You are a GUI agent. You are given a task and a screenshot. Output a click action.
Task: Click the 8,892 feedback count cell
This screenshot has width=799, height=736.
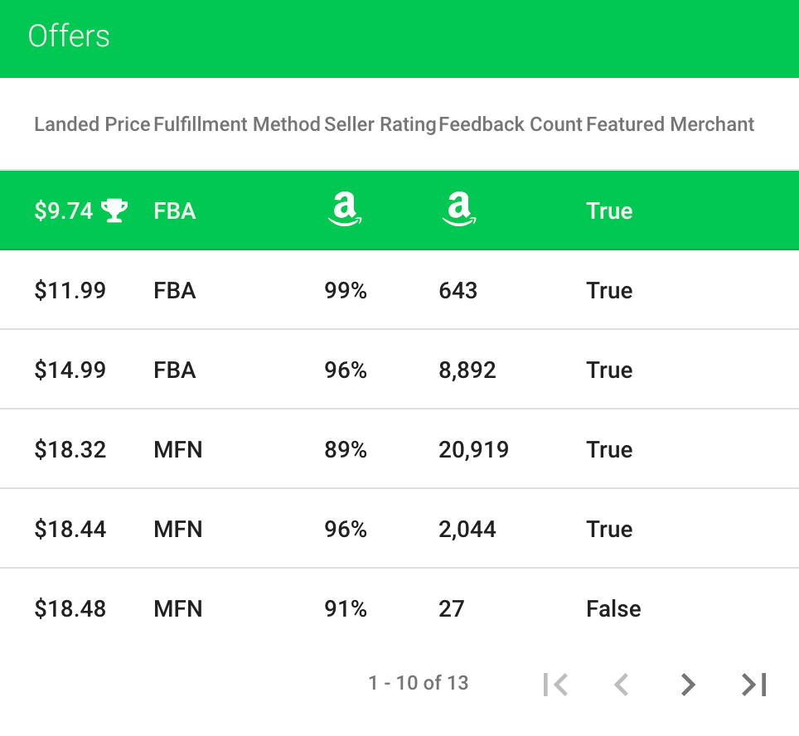(x=467, y=370)
